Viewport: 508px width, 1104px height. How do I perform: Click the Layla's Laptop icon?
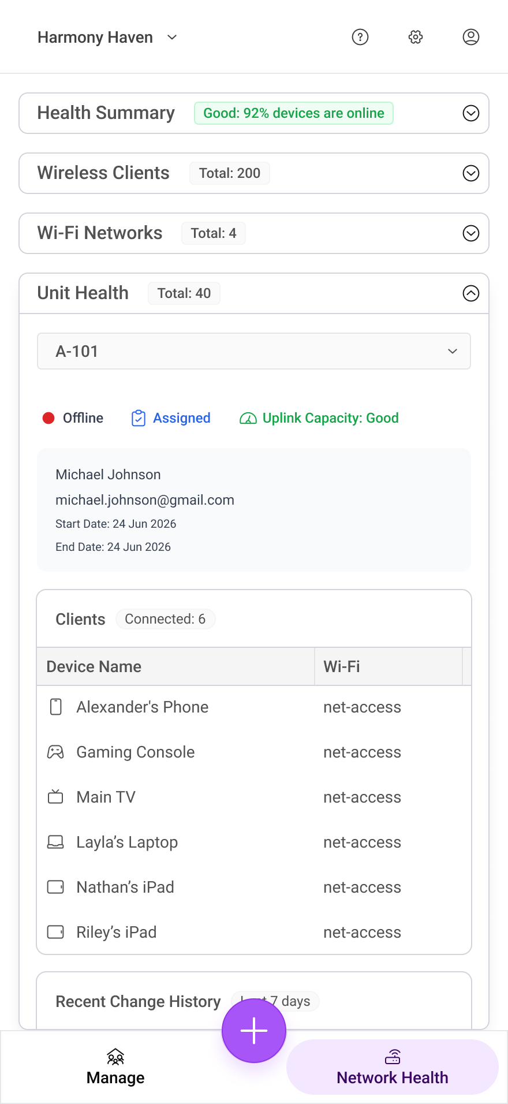(x=55, y=842)
